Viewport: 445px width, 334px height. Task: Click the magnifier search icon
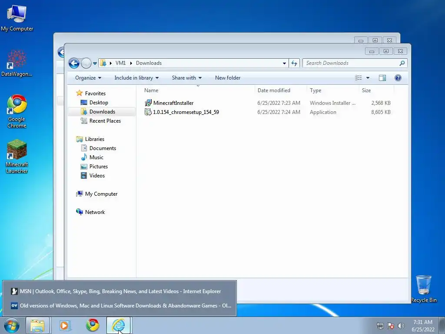[x=402, y=63]
